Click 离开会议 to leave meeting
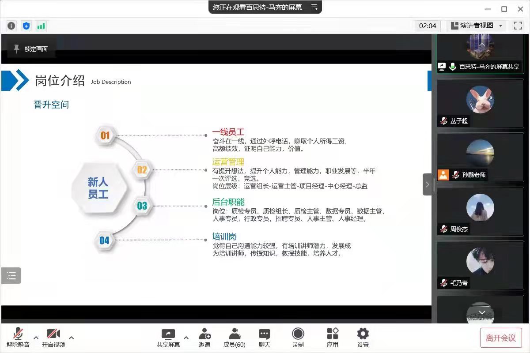This screenshot has height=353, width=530. pyautogui.click(x=501, y=338)
